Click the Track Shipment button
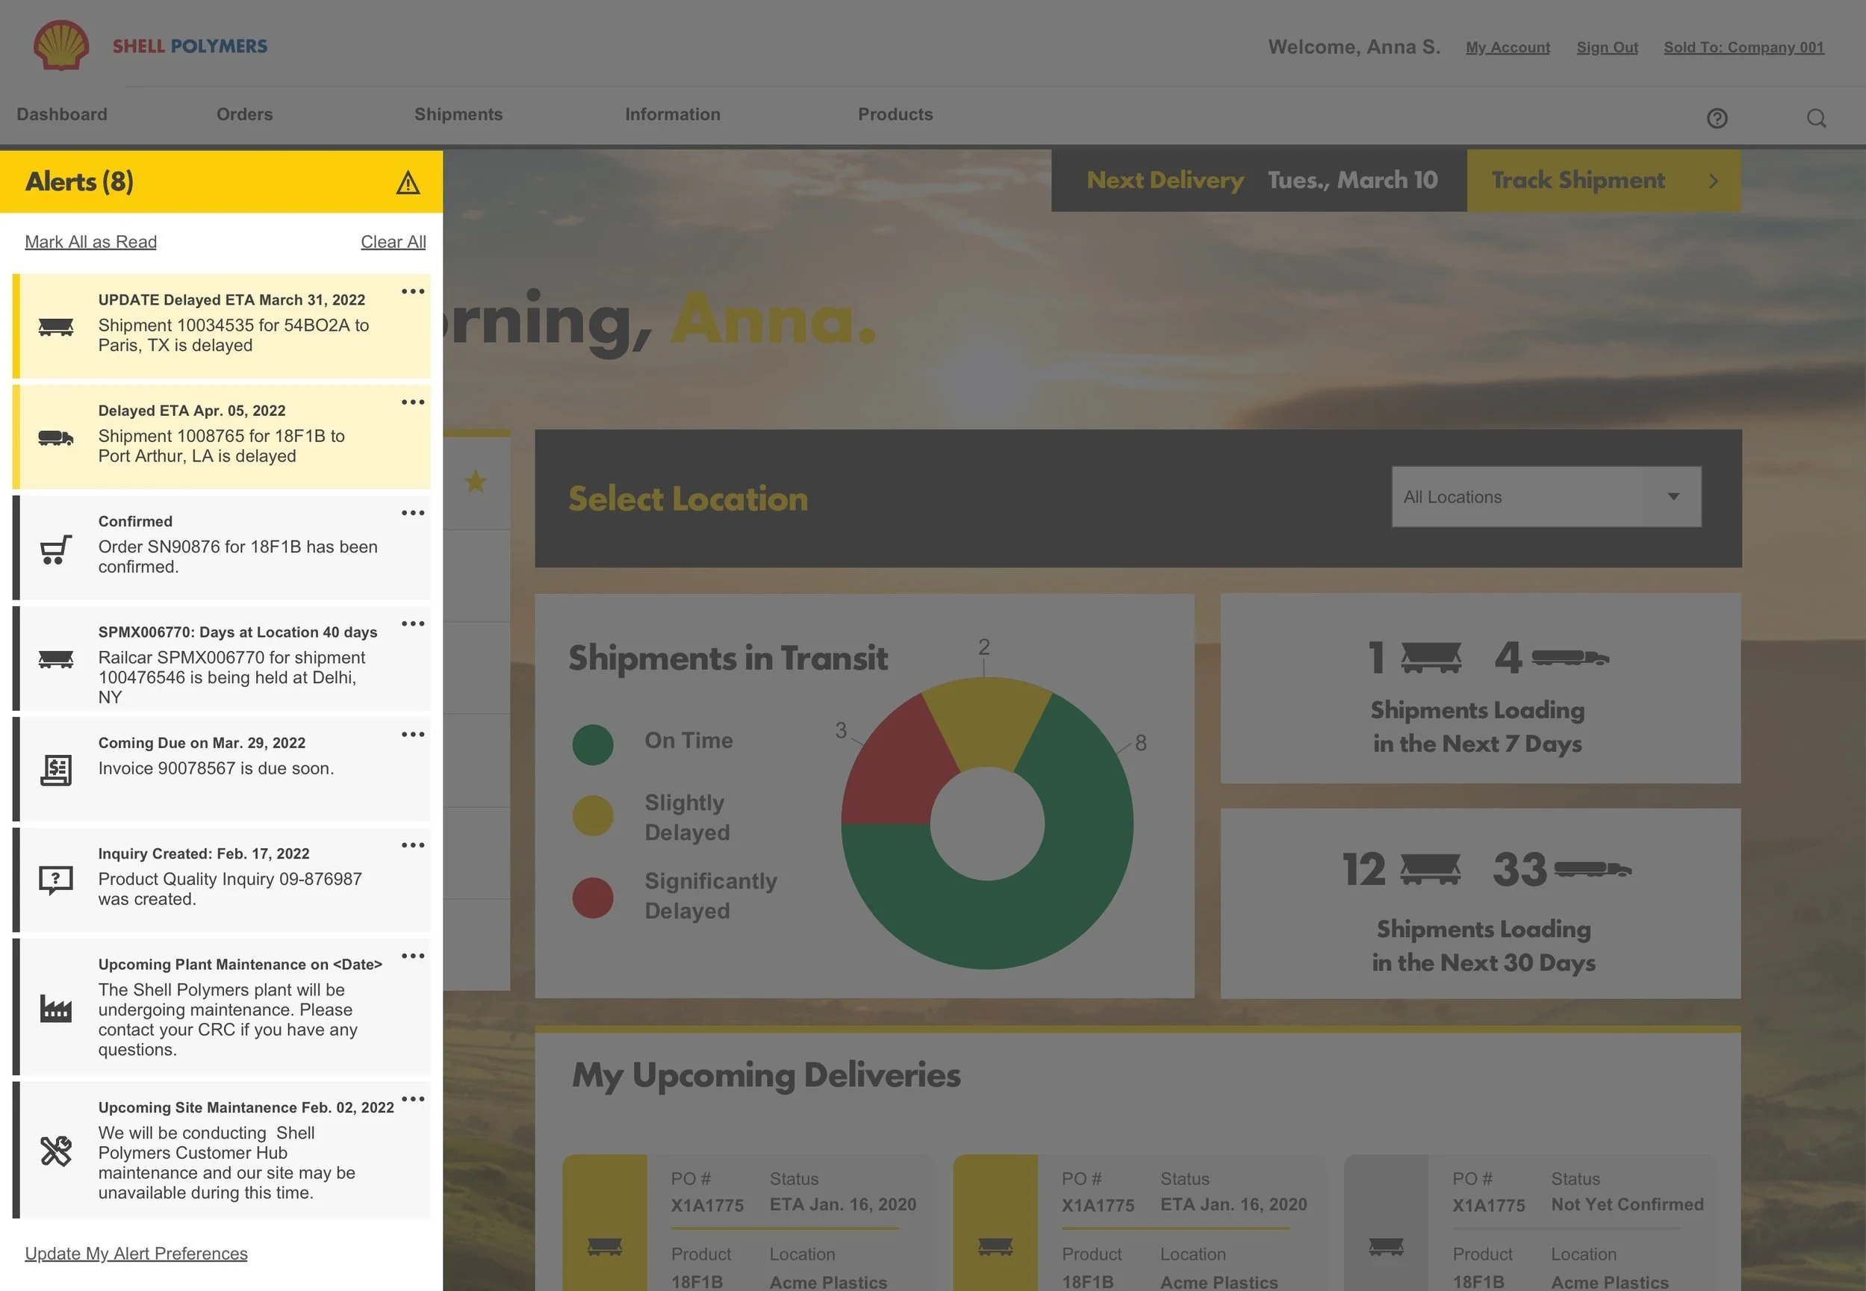The image size is (1866, 1291). point(1603,181)
